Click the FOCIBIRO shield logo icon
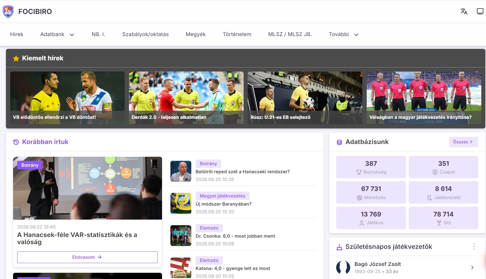486x279 pixels. pyautogui.click(x=8, y=12)
